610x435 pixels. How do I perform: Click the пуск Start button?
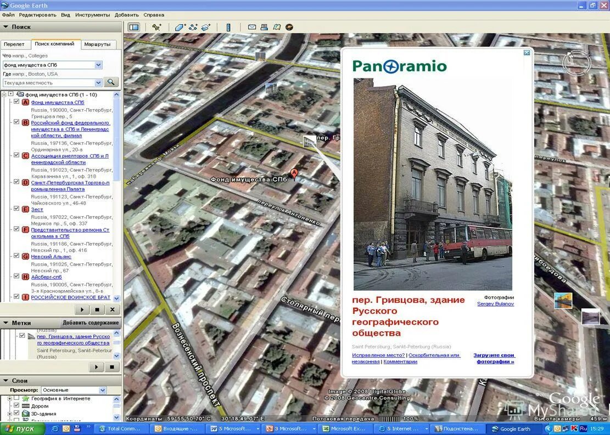pyautogui.click(x=22, y=429)
